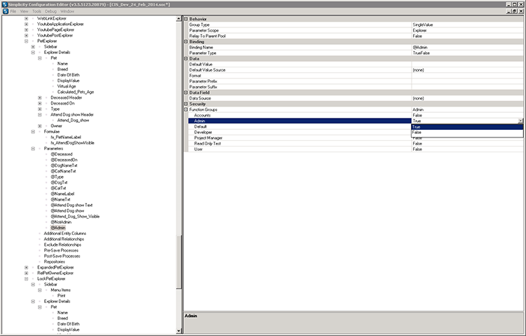
Task: Open the Admin value dropdown arrow
Action: 520,121
